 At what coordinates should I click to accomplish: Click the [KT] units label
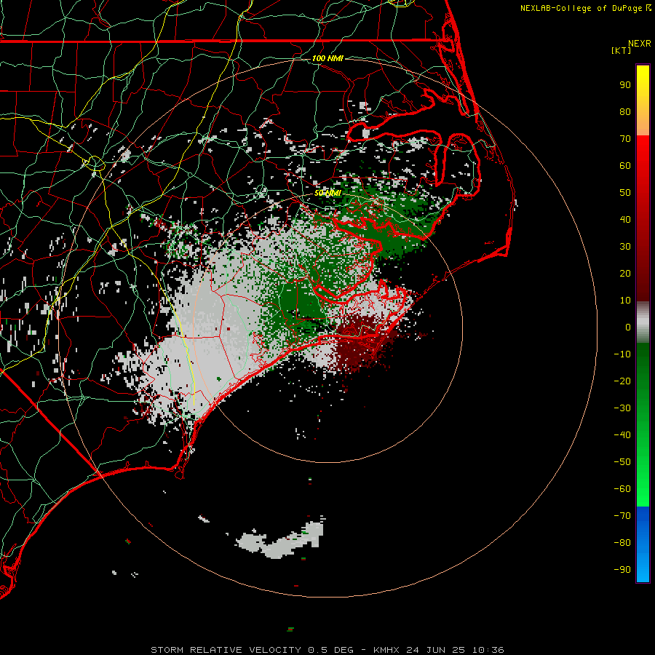pyautogui.click(x=622, y=50)
